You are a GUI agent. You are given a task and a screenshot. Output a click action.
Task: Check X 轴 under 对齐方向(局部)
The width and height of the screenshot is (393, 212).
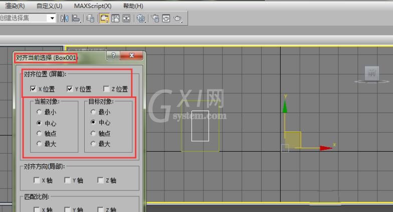tap(36, 180)
